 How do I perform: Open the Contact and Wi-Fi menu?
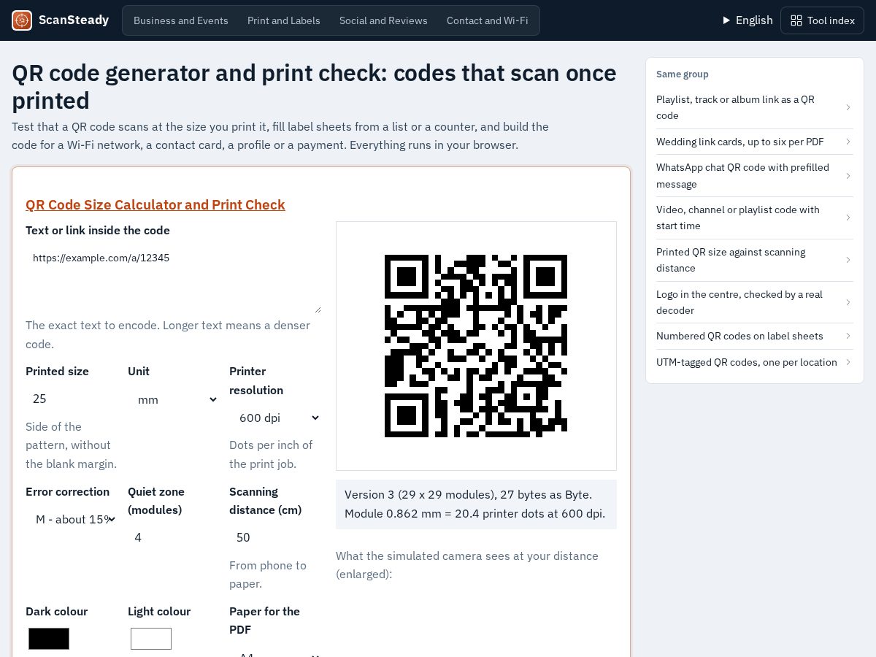coord(488,20)
